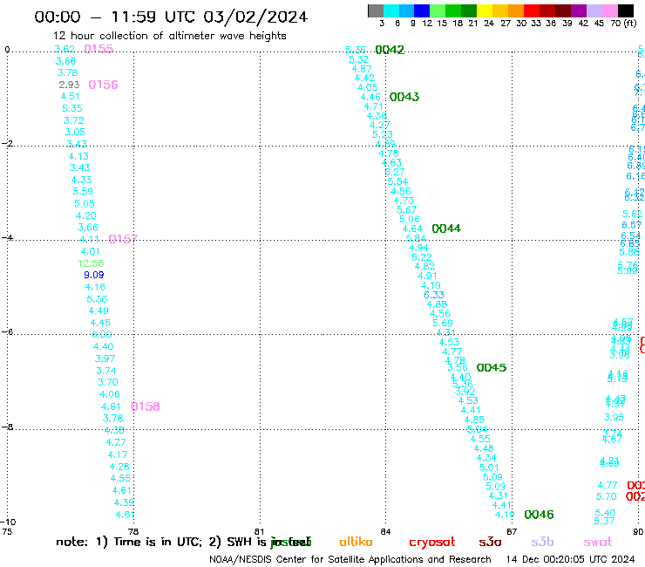
Task: Click the 4.64 reading beside 0044
Action: (x=412, y=229)
